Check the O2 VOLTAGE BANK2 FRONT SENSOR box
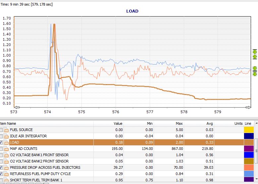 coord(1,161)
